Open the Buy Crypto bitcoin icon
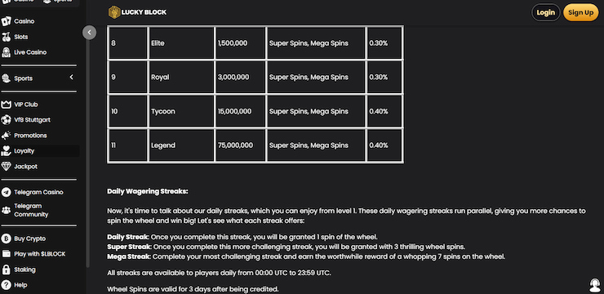The width and height of the screenshot is (604, 294). pyautogui.click(x=7, y=238)
